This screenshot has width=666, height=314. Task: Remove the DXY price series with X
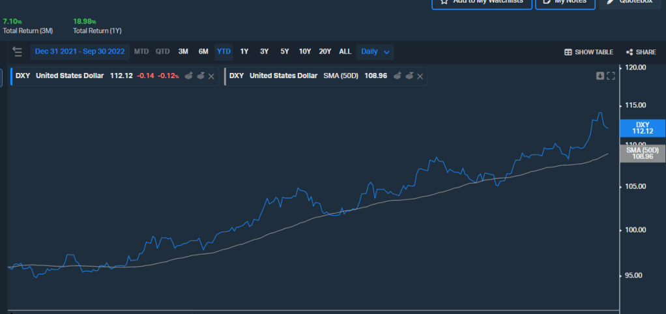click(211, 76)
